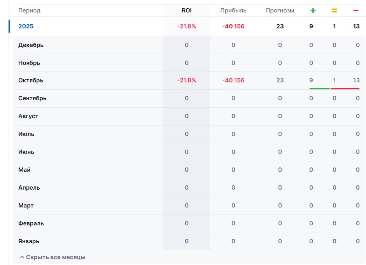Click the October win-loss progress bar

pyautogui.click(x=334, y=89)
